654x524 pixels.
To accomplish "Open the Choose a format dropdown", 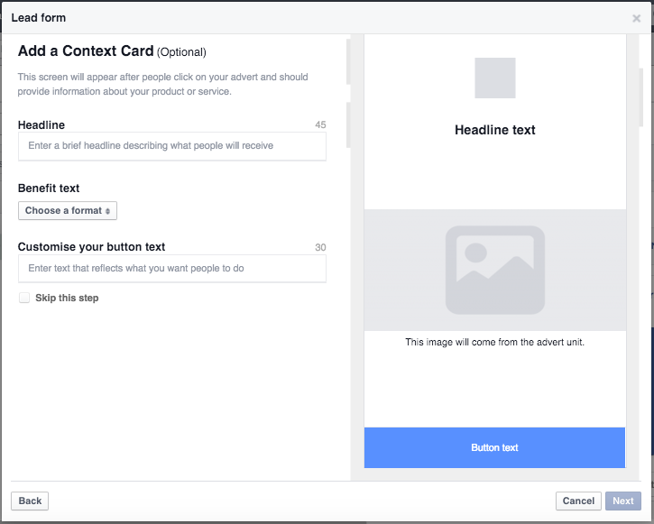I will pos(68,210).
